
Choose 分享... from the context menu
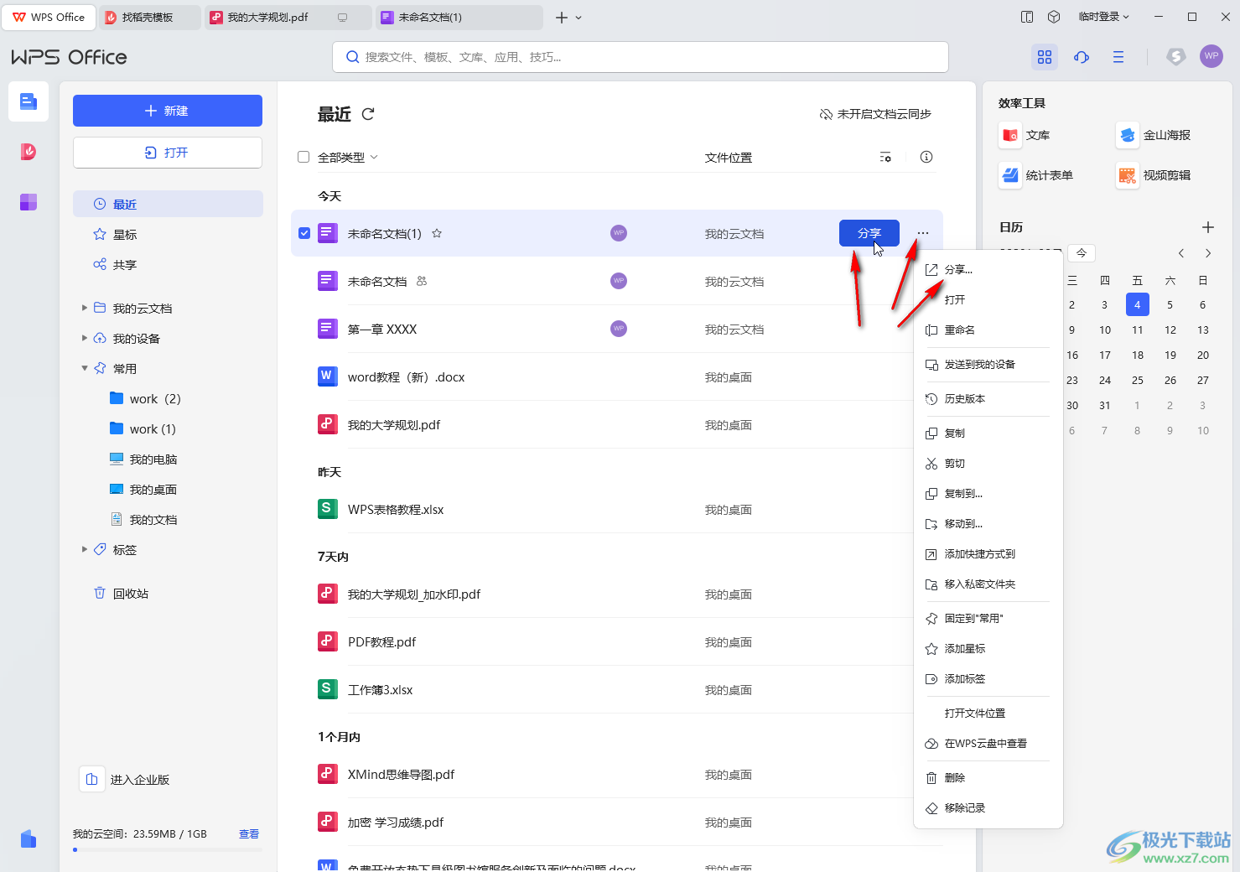(988, 270)
